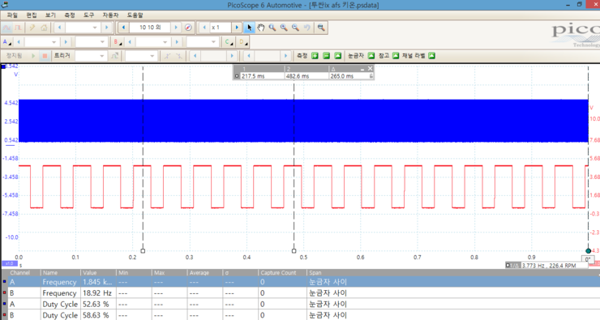Click the 트리거 button
This screenshot has height=320, width=600.
62,56
